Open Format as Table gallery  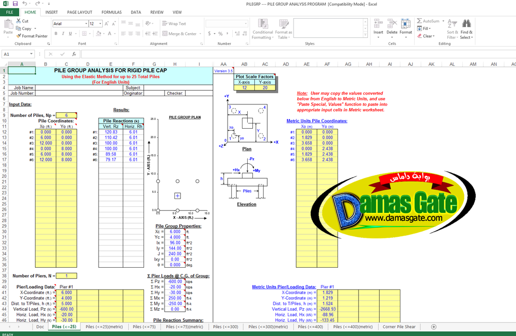(283, 29)
